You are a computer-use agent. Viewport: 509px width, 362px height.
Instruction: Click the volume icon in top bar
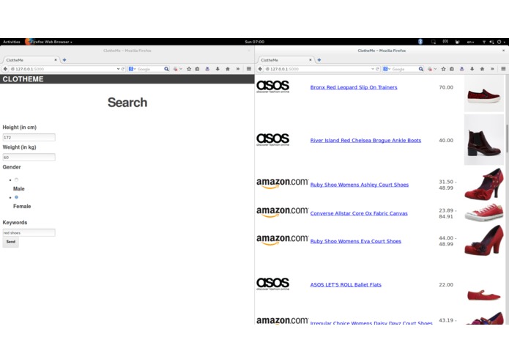[x=492, y=42]
